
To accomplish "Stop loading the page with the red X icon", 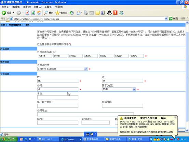I will tap(27, 13).
